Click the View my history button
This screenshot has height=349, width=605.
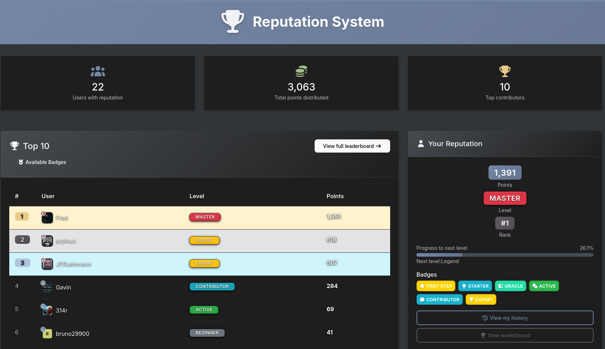(x=505, y=318)
